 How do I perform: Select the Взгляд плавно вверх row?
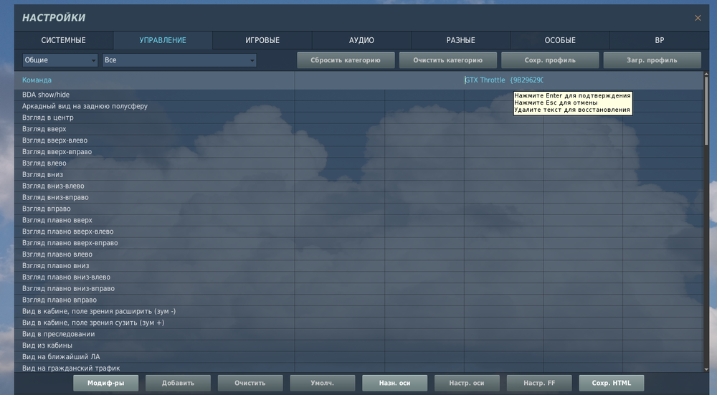358,220
